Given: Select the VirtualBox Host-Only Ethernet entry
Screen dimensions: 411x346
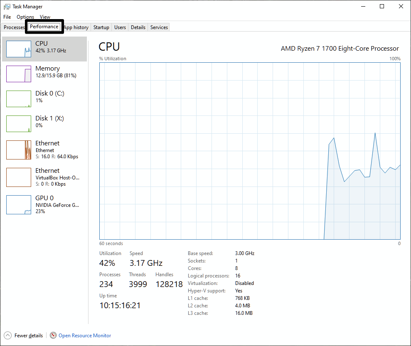Looking at the screenshot, I should point(44,177).
